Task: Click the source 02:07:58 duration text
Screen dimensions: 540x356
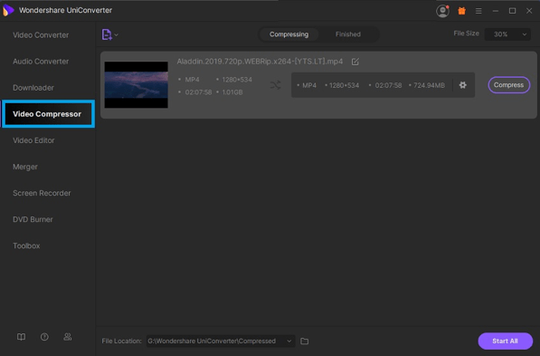Action: (x=198, y=92)
